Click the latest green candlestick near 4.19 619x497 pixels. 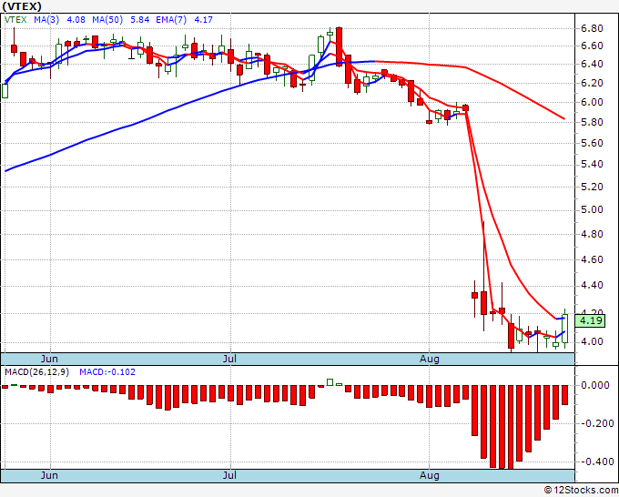[565, 329]
